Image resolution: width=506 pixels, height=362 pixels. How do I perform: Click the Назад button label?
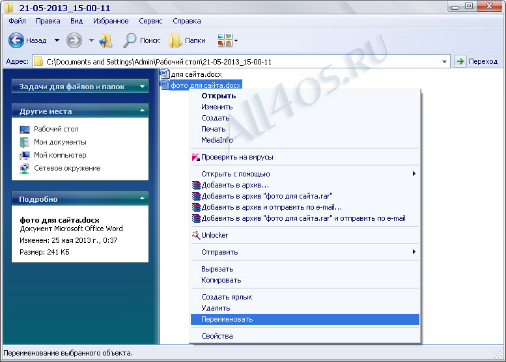point(36,40)
